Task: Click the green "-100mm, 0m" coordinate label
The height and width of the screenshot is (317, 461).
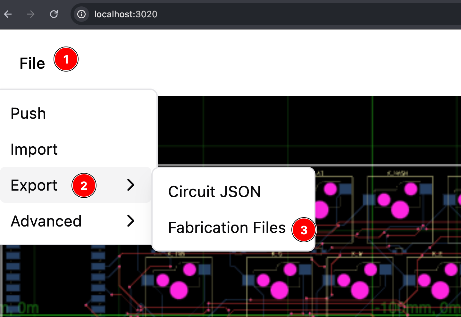Action: 417,309
